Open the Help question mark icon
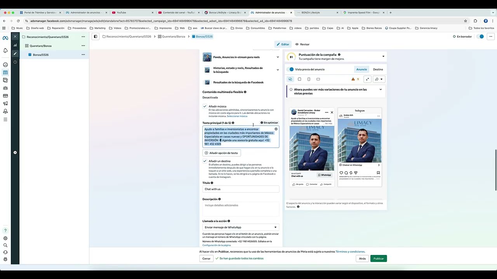This screenshot has width=497, height=279. tap(5, 231)
